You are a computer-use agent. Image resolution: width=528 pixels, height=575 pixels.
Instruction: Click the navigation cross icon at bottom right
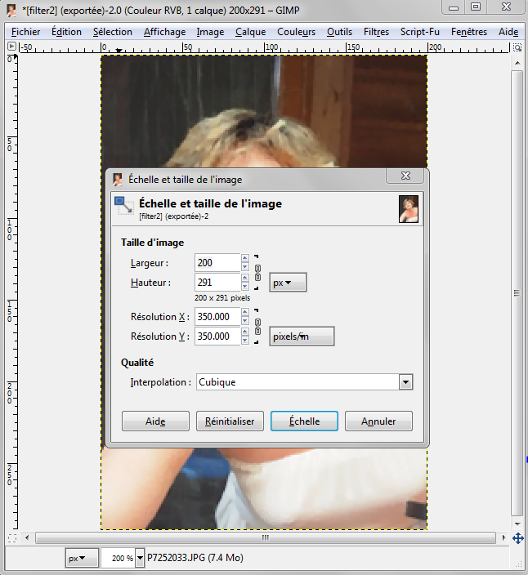coord(517,538)
